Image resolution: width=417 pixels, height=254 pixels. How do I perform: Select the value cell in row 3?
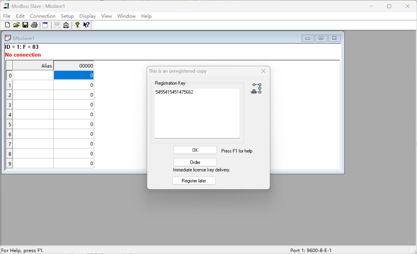click(74, 105)
